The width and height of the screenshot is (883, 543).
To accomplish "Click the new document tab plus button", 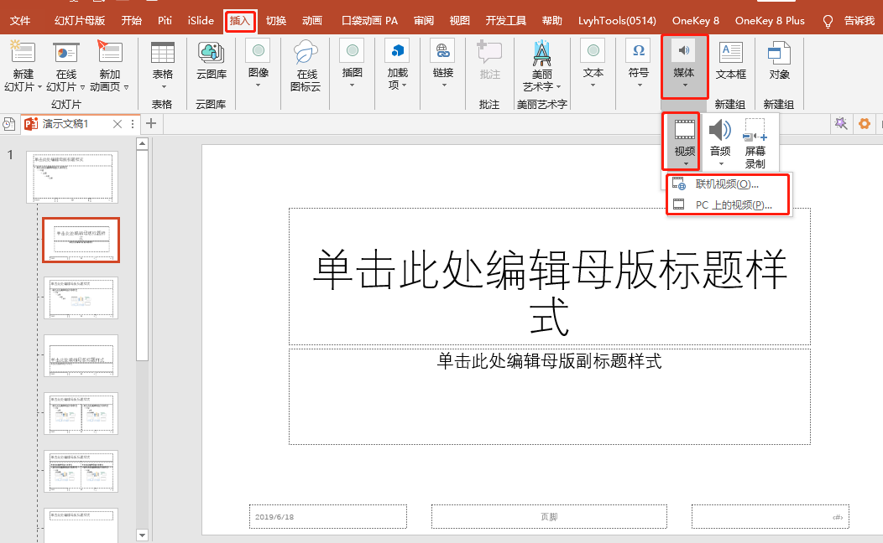I will 151,124.
